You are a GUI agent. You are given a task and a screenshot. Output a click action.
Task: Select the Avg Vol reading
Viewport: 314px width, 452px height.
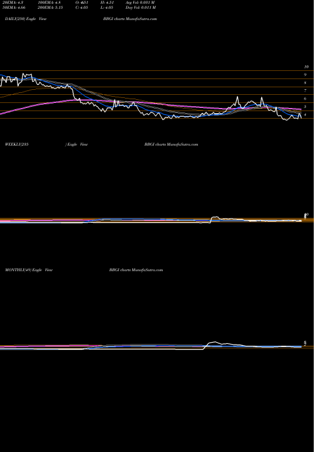pos(141,3)
